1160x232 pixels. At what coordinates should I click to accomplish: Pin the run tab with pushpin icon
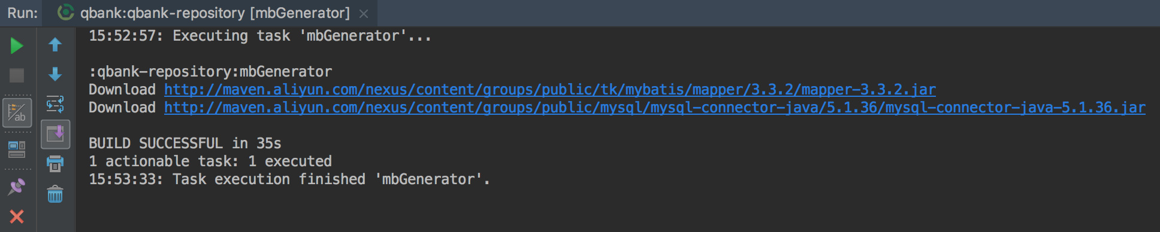pos(17,187)
